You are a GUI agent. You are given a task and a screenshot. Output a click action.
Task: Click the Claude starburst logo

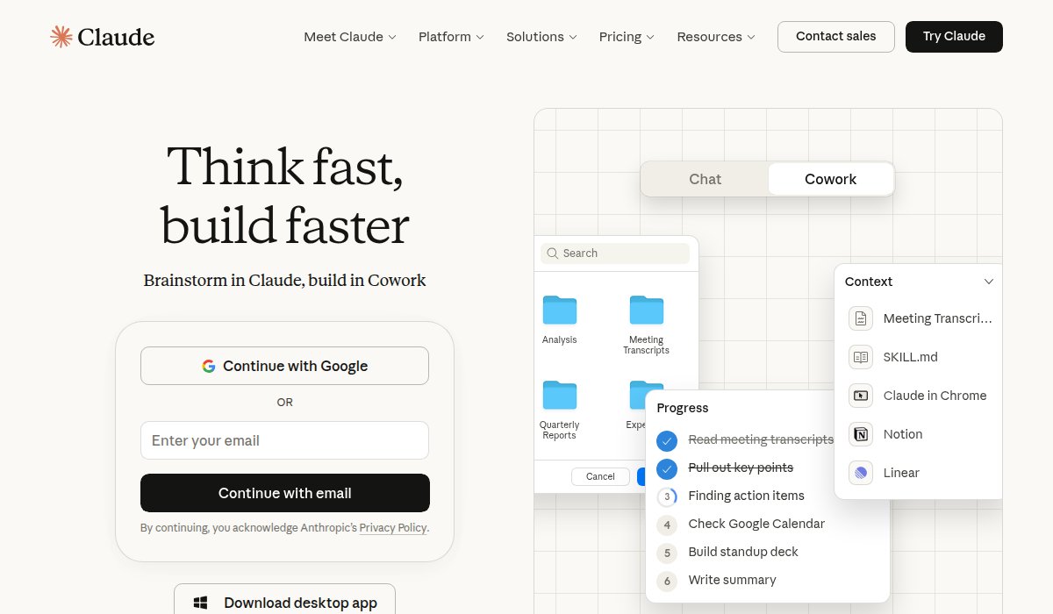point(61,36)
